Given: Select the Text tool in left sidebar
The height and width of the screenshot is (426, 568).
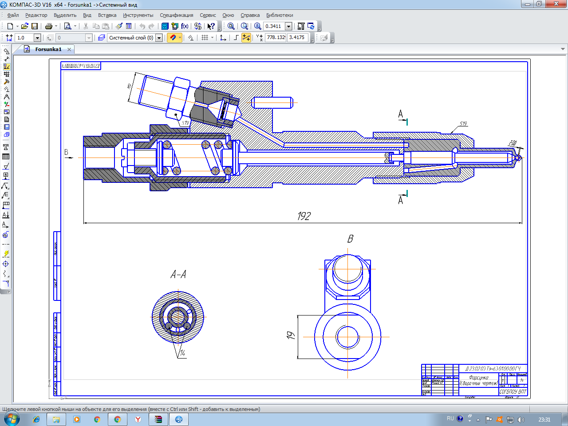Looking at the screenshot, I should [6, 147].
